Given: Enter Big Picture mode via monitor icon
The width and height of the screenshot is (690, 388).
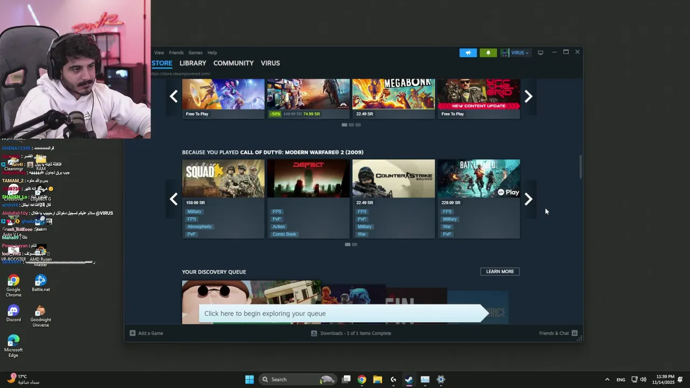Looking at the screenshot, I should tap(540, 53).
